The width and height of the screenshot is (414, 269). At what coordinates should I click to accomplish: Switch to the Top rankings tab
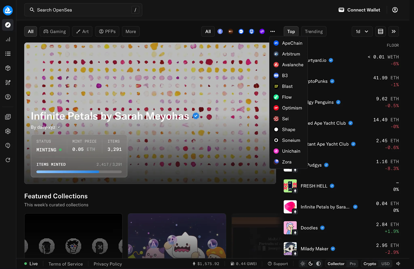click(x=291, y=32)
